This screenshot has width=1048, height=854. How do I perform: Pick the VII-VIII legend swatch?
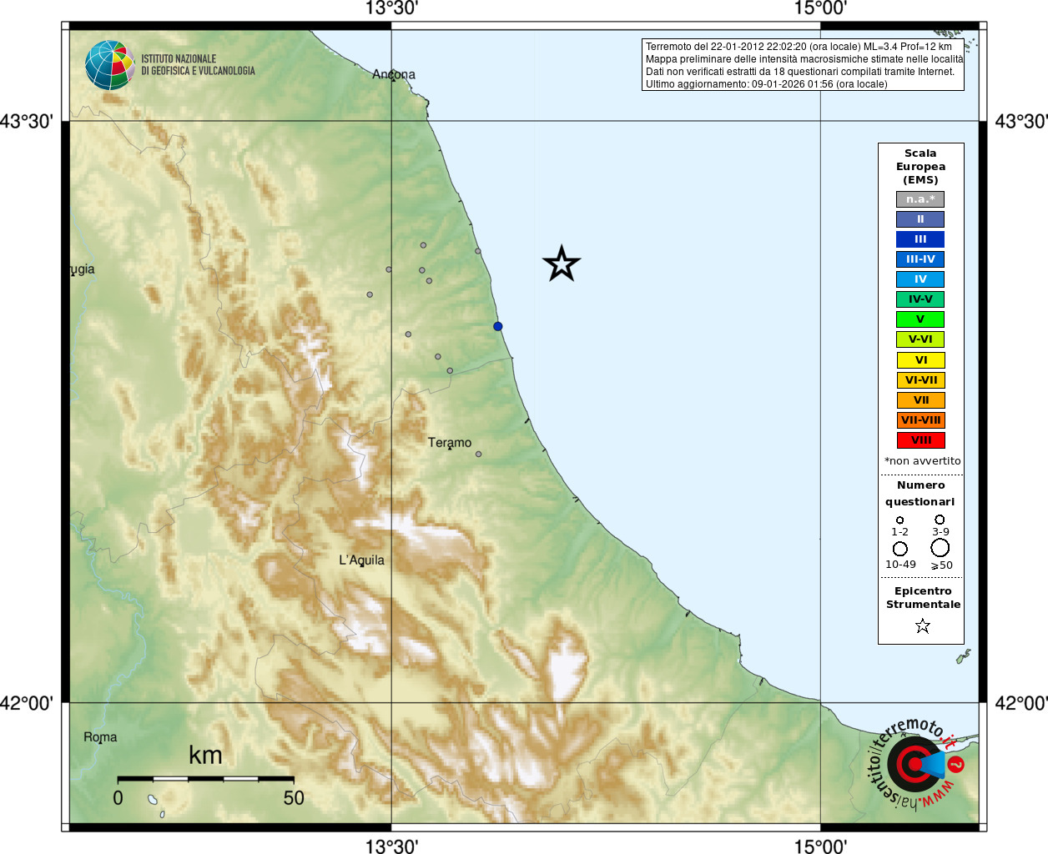pos(920,420)
